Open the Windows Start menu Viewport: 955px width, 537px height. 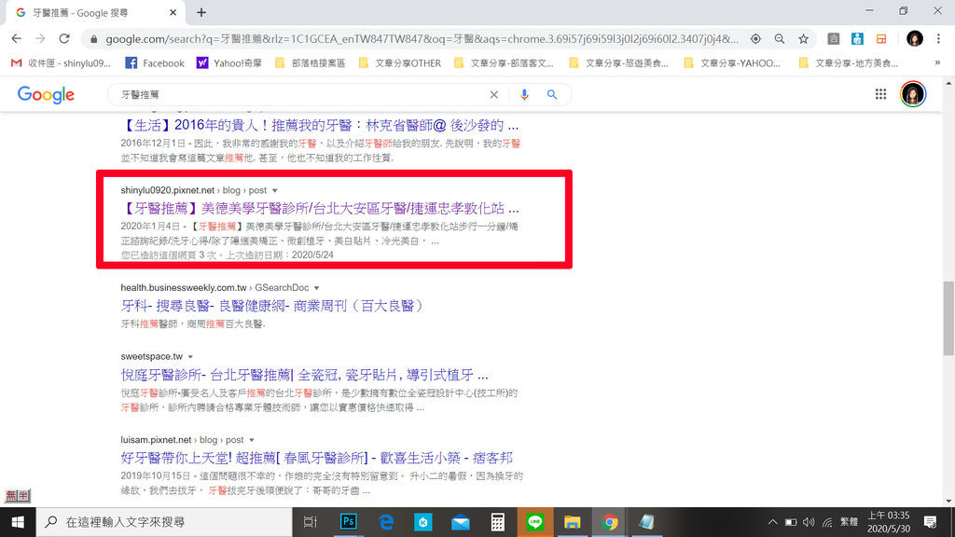click(x=18, y=522)
